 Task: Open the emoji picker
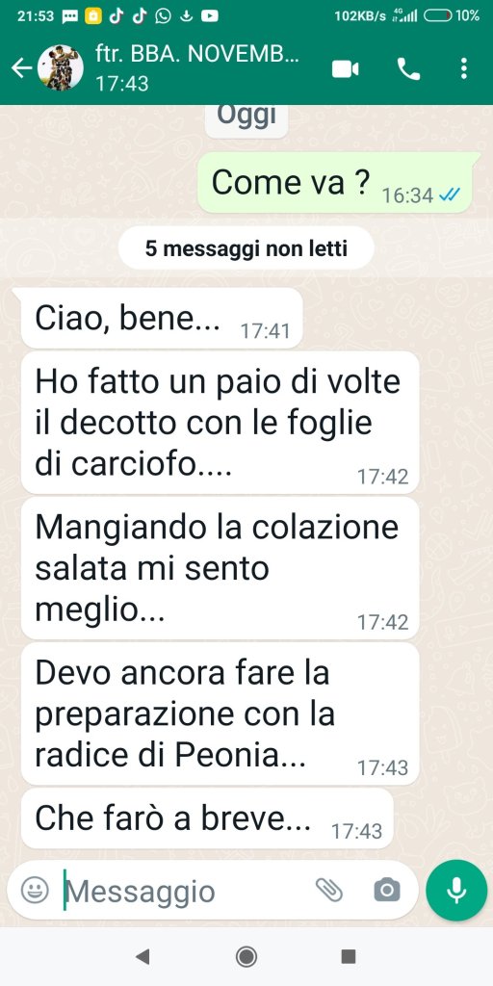coord(35,890)
